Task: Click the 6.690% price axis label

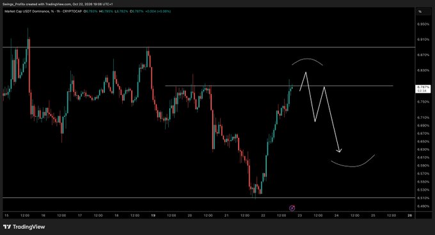Action: pyautogui.click(x=423, y=125)
